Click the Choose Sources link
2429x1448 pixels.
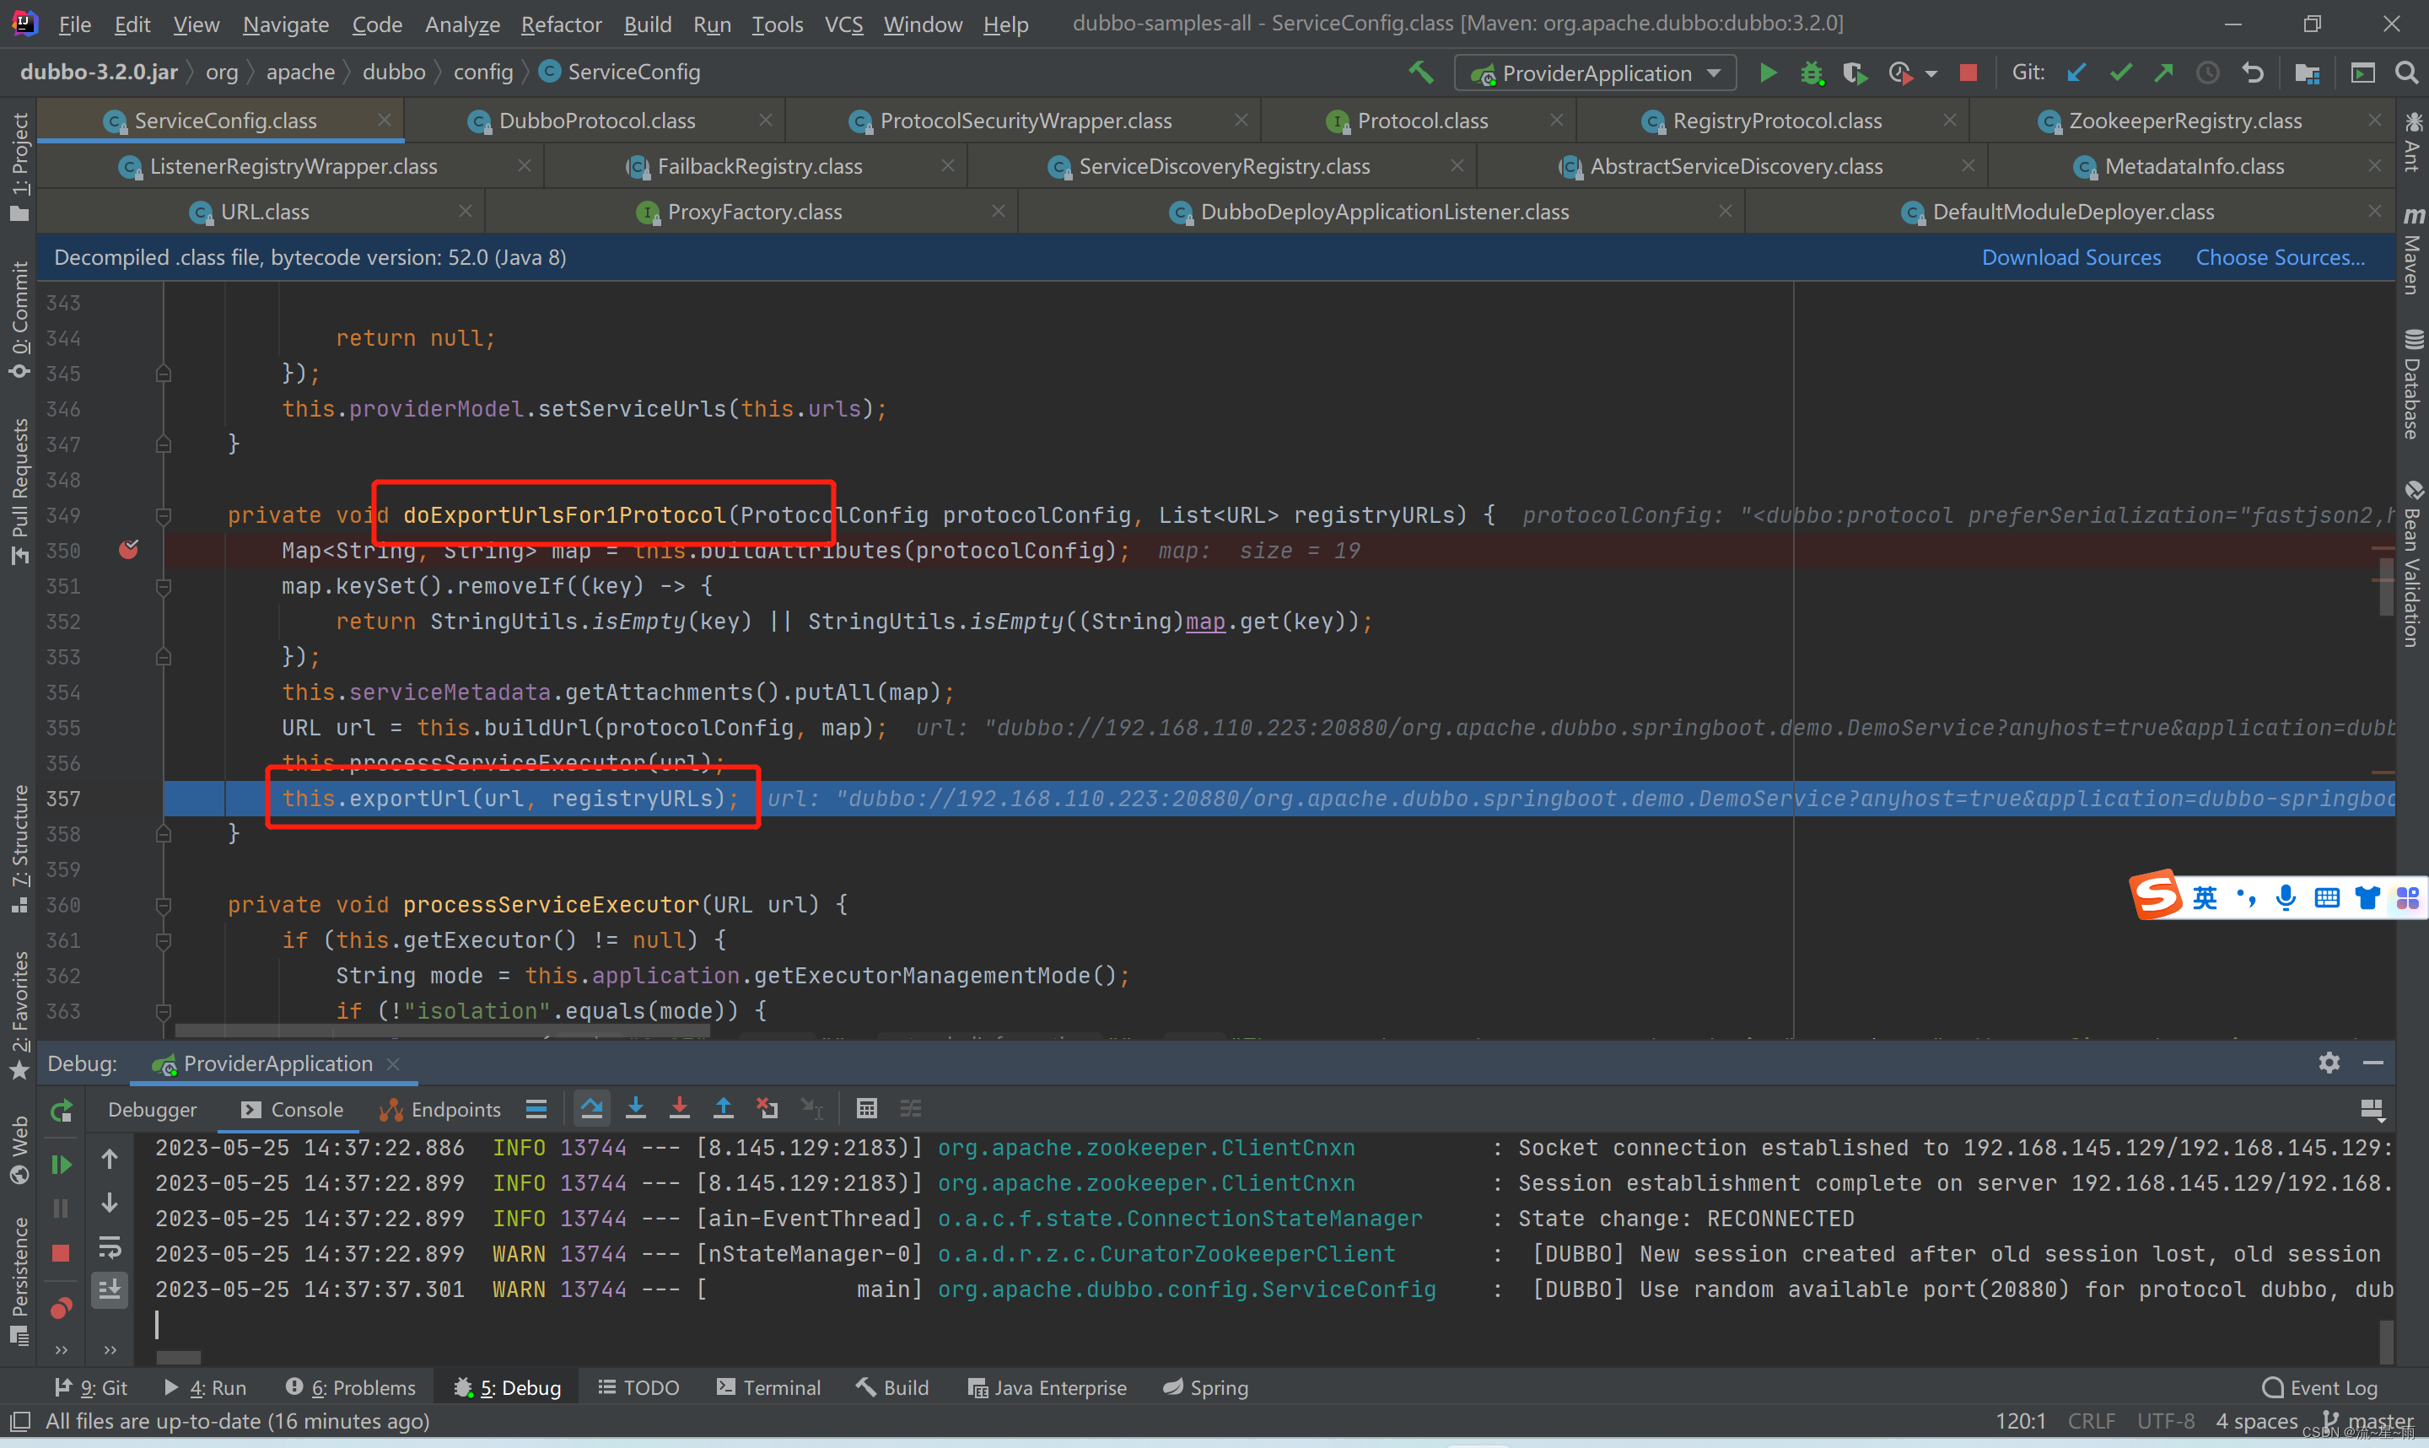(x=2280, y=257)
